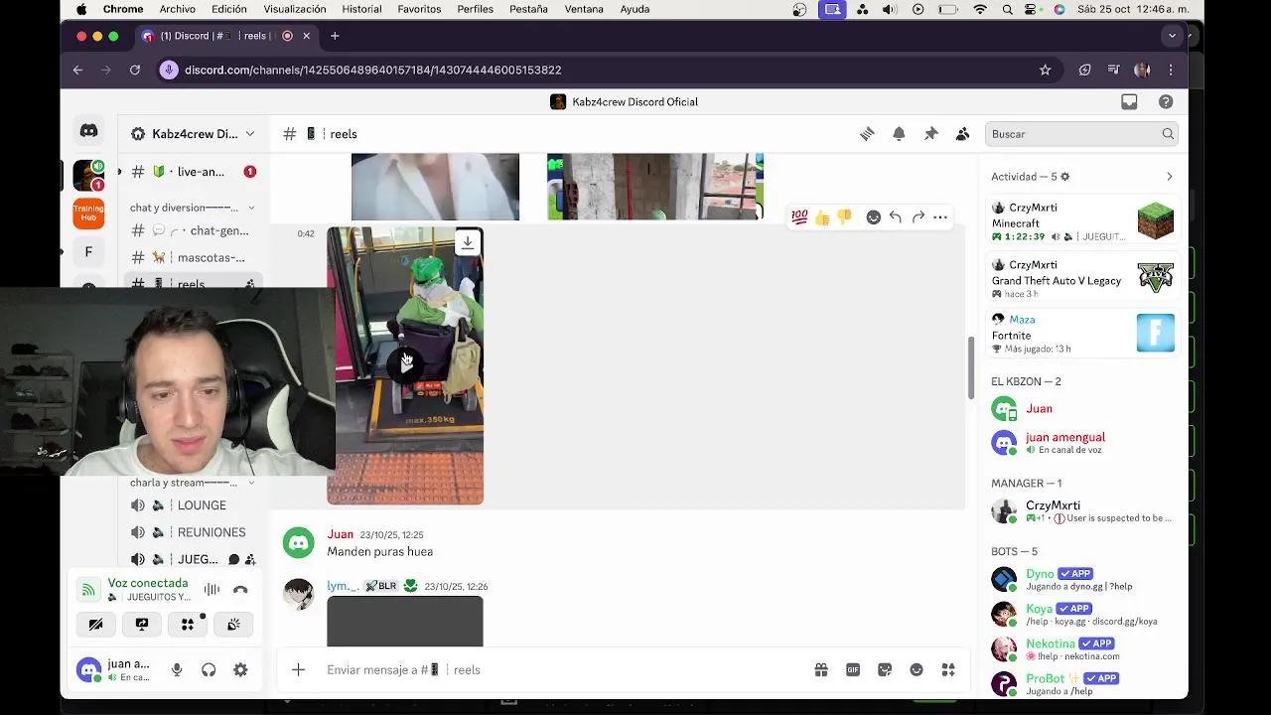
Task: Open CrzyMxrti Minecraft activity card
Action: pos(1082,221)
